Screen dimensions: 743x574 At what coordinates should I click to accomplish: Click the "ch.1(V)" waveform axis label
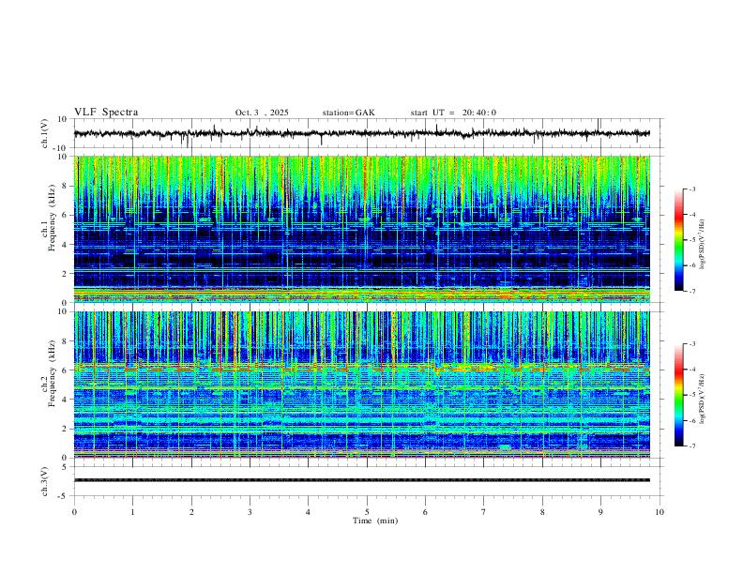click(x=44, y=133)
